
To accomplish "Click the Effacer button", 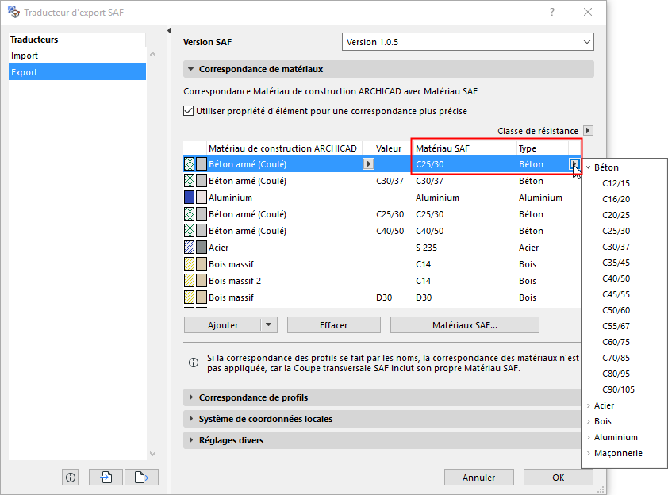I will pos(333,325).
